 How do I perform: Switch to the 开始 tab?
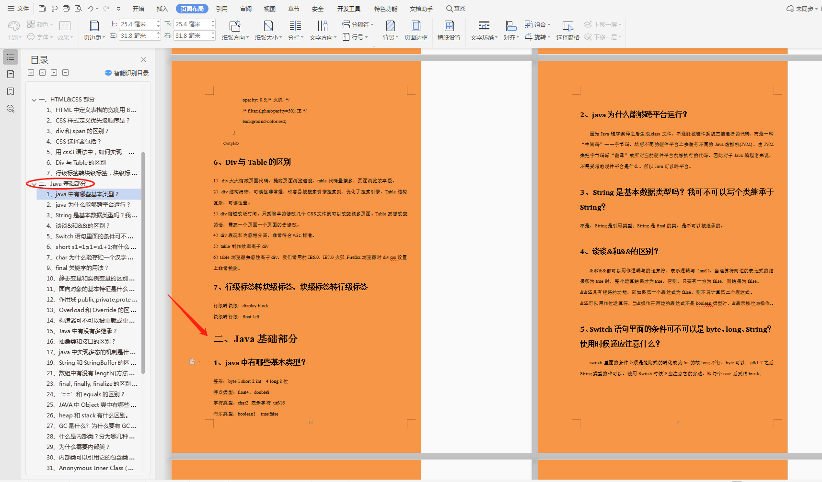(x=139, y=9)
